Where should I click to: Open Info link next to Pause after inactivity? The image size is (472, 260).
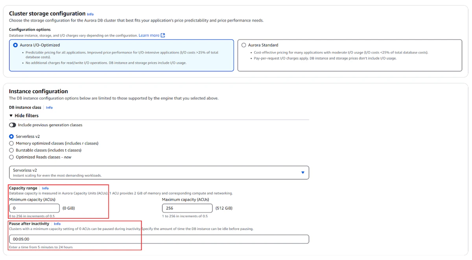click(x=57, y=224)
